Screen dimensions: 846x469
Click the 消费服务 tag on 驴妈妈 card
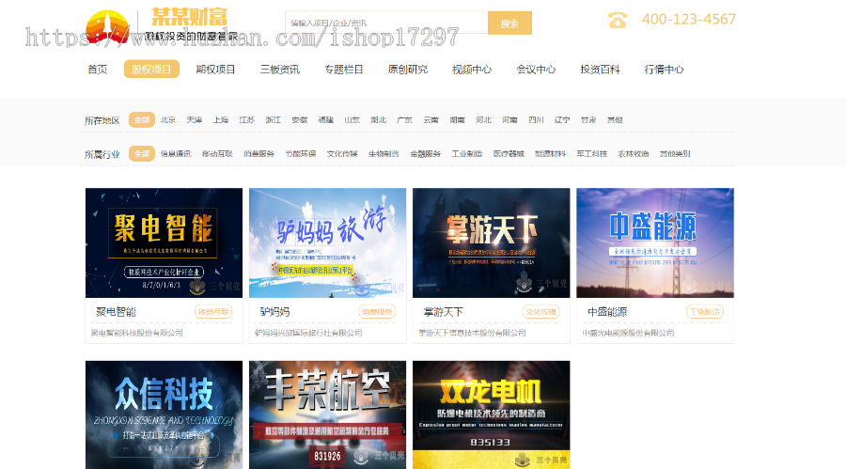pos(377,312)
